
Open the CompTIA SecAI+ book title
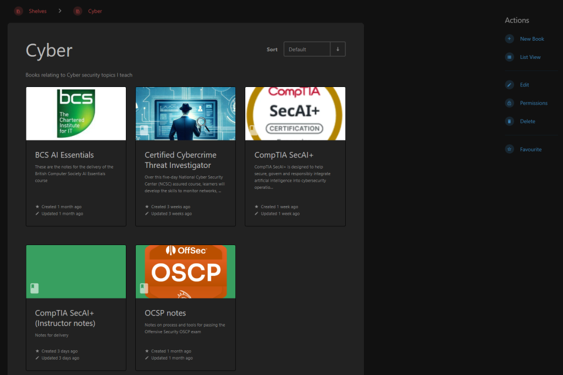284,155
